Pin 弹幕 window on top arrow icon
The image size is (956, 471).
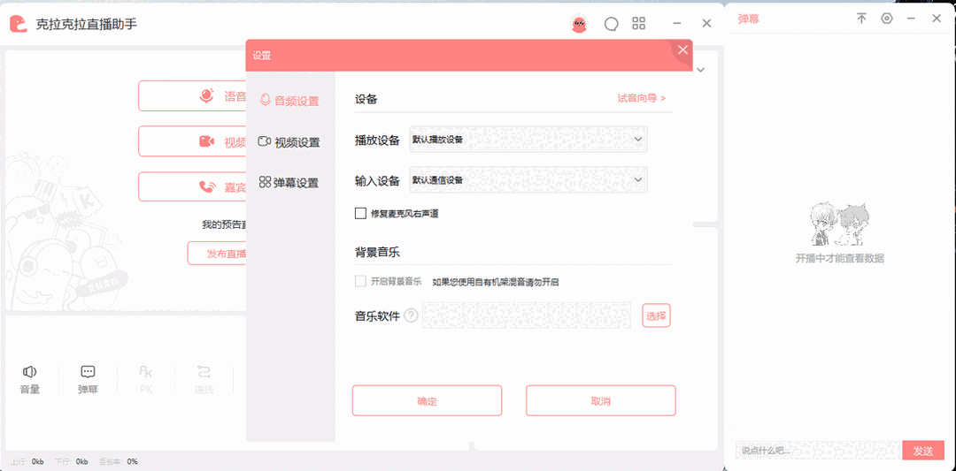pos(861,19)
